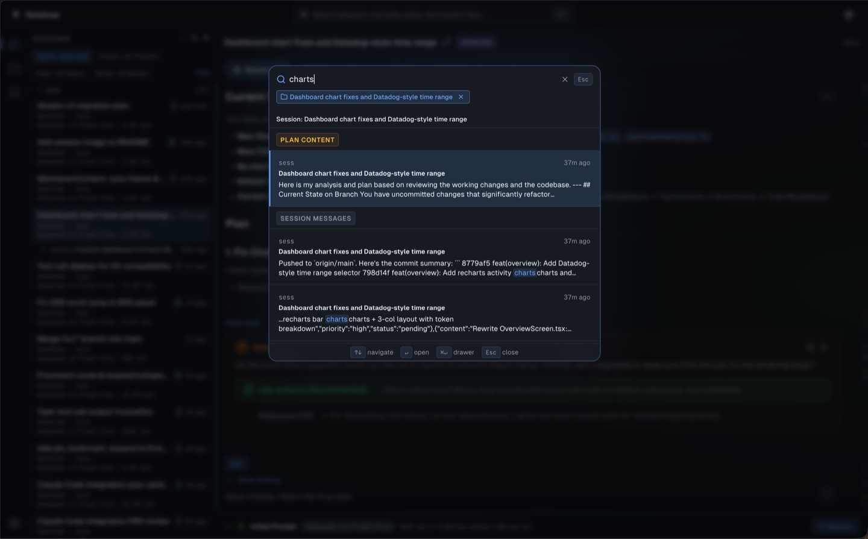Click highlighted "charts" match in the Pushed result
Viewport: 868px width, 539px height.
point(524,273)
